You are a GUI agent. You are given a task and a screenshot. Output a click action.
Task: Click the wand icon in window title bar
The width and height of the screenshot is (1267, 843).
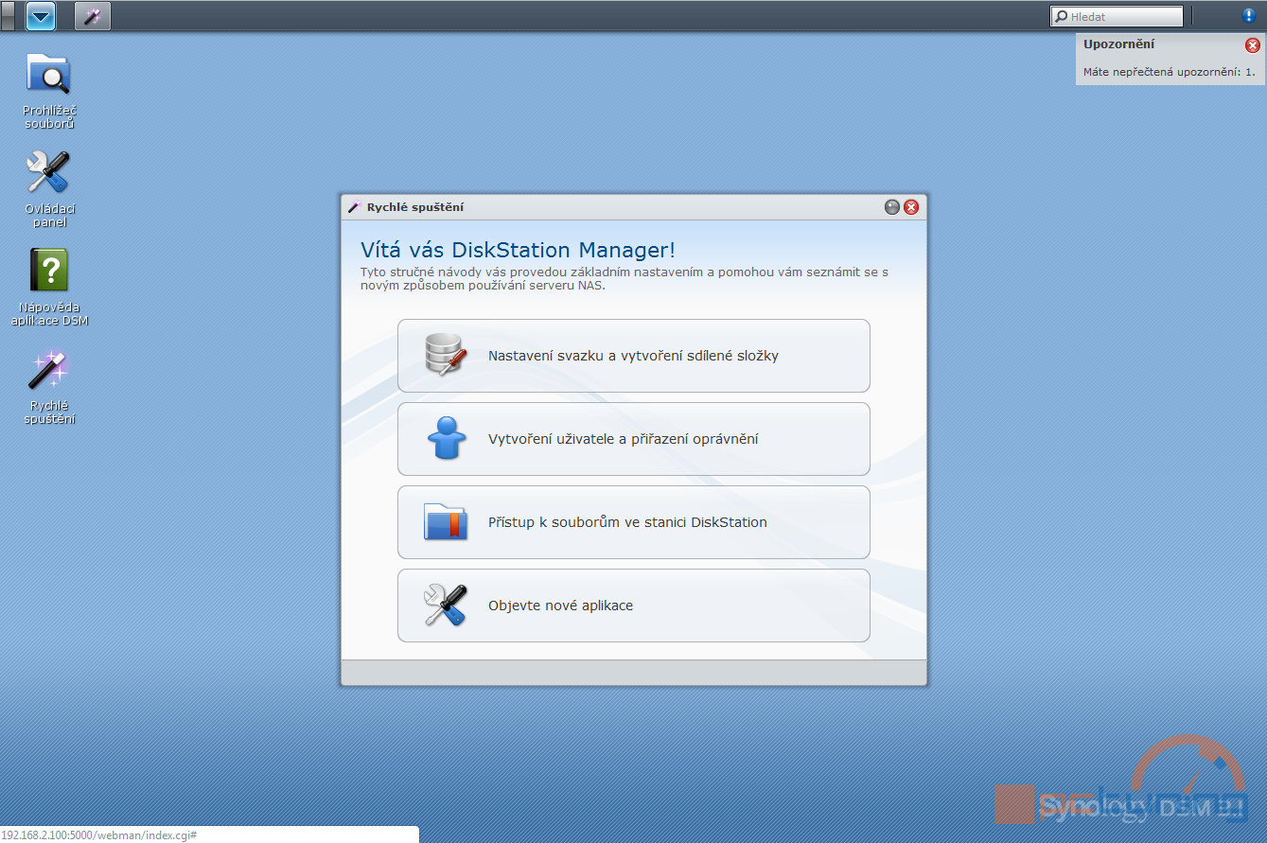tap(354, 207)
